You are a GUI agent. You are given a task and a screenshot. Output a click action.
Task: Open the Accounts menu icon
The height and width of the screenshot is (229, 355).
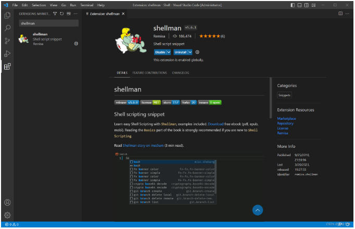pyautogui.click(x=7, y=202)
